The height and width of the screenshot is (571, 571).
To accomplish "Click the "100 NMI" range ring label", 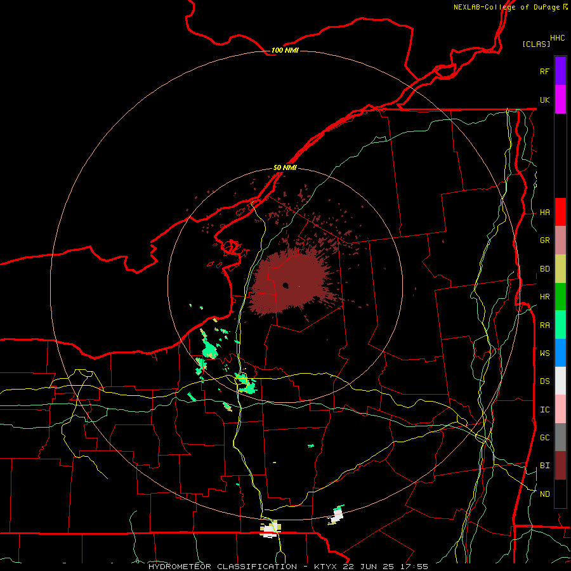I will (285, 50).
